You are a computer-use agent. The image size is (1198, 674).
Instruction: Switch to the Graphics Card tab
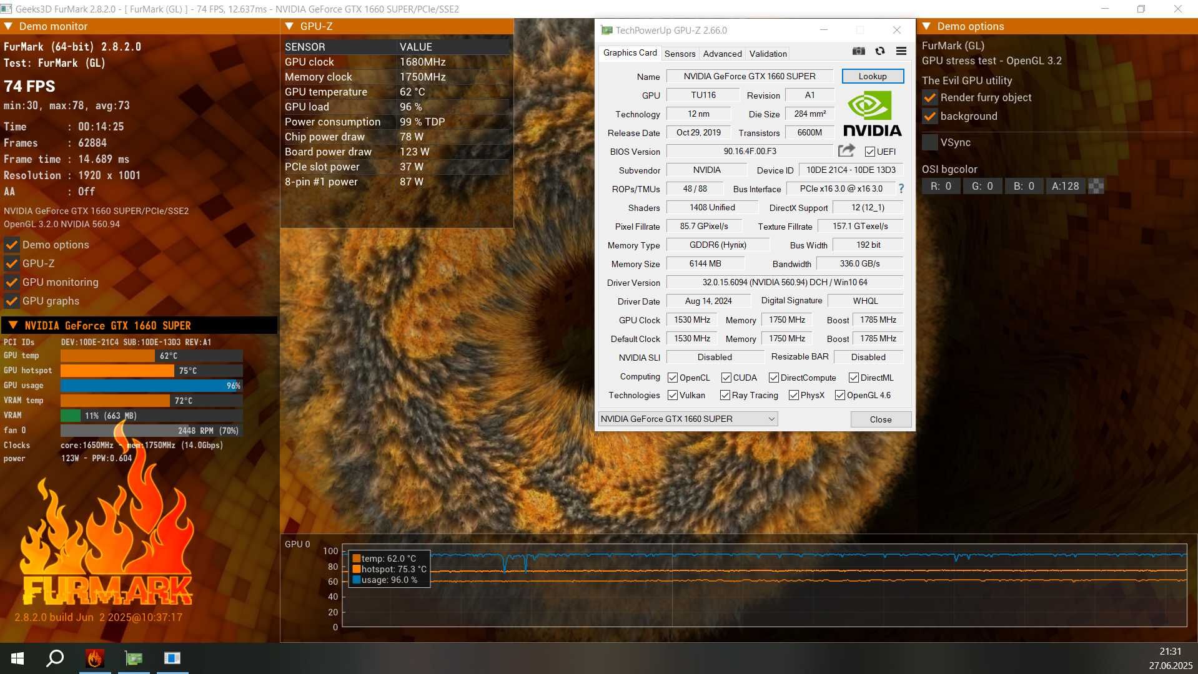[630, 53]
